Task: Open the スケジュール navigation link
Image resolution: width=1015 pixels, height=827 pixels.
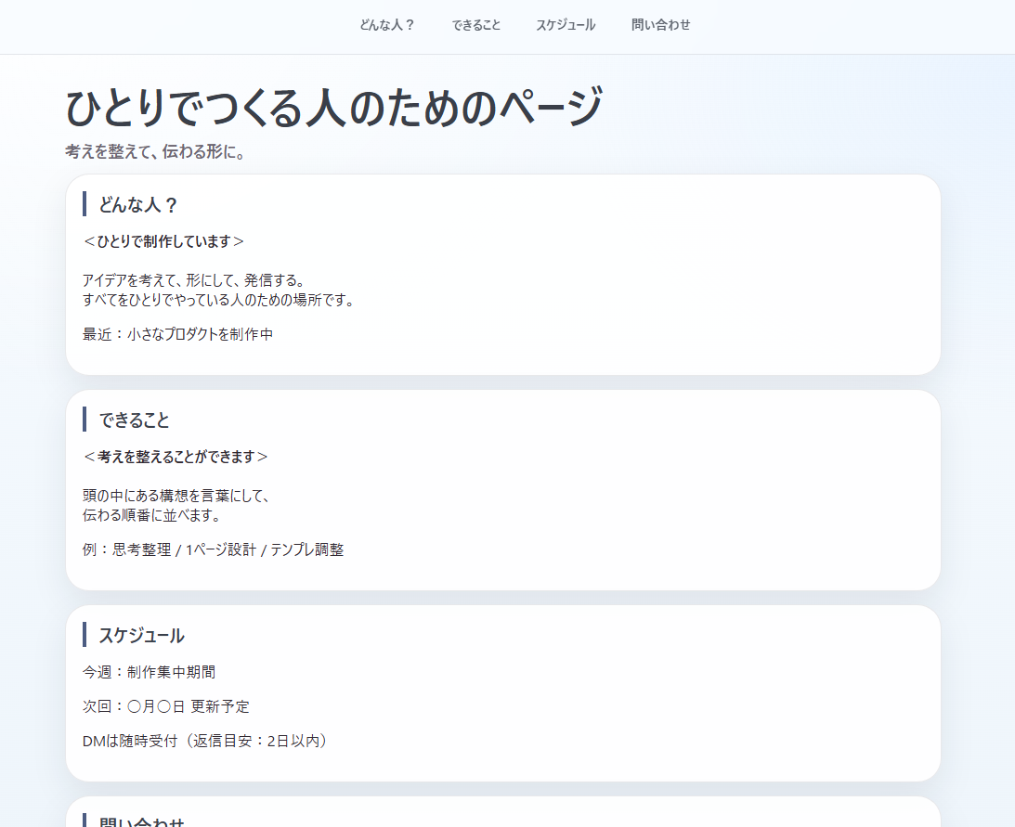Action: pyautogui.click(x=566, y=25)
